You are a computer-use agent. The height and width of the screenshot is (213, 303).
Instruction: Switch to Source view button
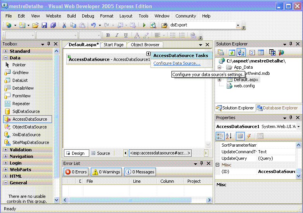pyautogui.click(x=101, y=153)
